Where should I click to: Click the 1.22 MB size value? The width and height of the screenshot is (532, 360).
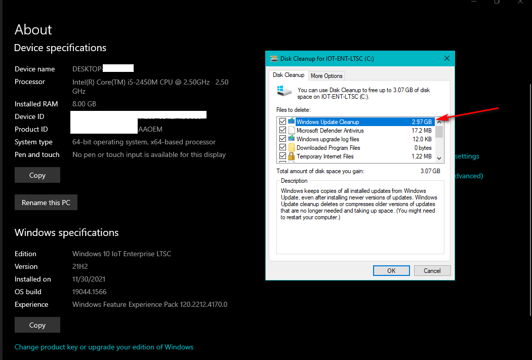coord(422,156)
